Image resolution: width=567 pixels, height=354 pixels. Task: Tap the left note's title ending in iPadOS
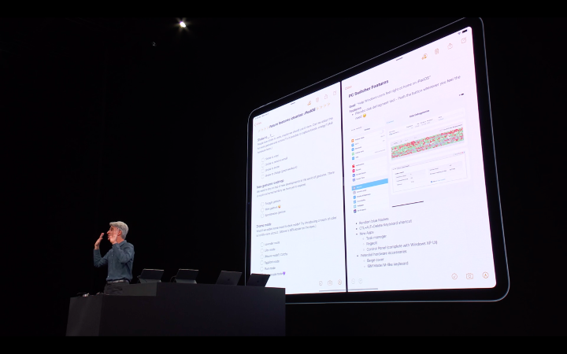coord(292,120)
